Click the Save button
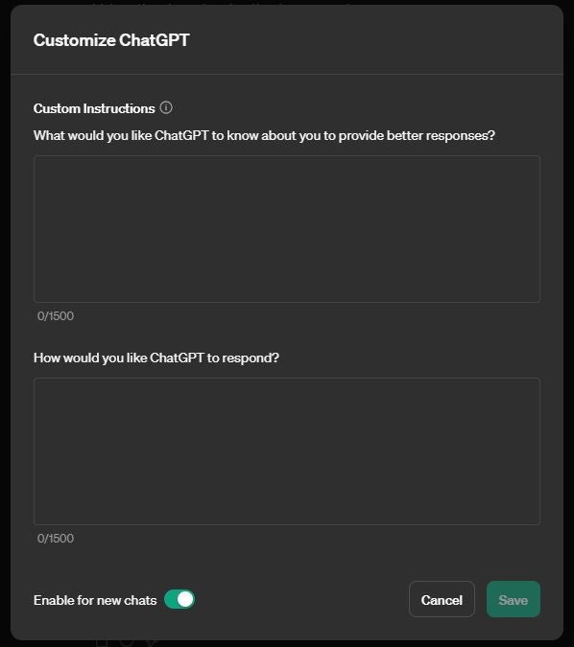Screen dimensions: 574x647 (514, 599)
